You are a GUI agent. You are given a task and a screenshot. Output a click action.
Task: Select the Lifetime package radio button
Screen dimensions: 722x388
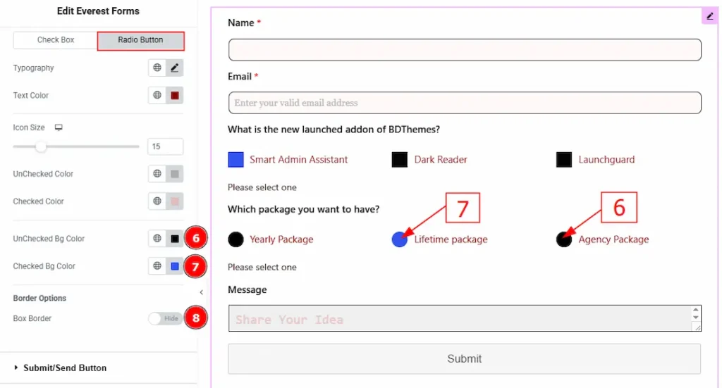[400, 239]
